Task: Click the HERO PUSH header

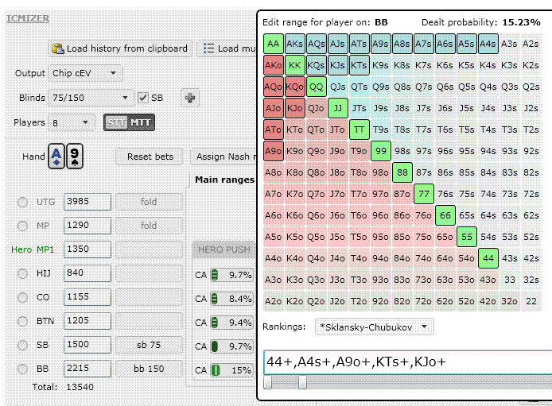Action: 224,249
